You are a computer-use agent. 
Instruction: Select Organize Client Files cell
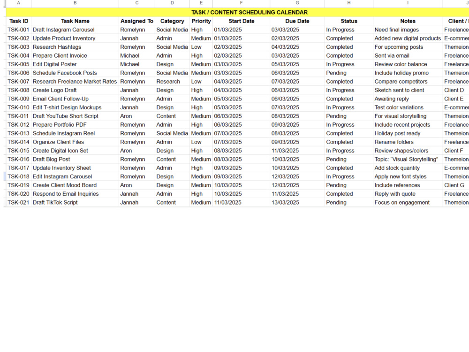tap(75, 142)
